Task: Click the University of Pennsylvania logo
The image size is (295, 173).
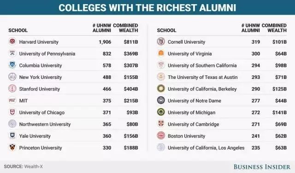Action: [12, 53]
